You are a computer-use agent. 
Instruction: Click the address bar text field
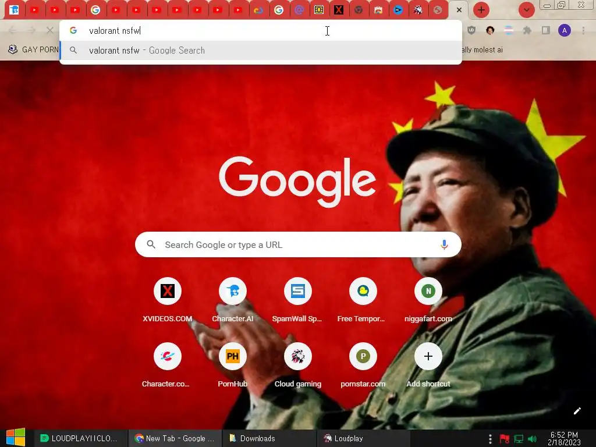[261, 30]
